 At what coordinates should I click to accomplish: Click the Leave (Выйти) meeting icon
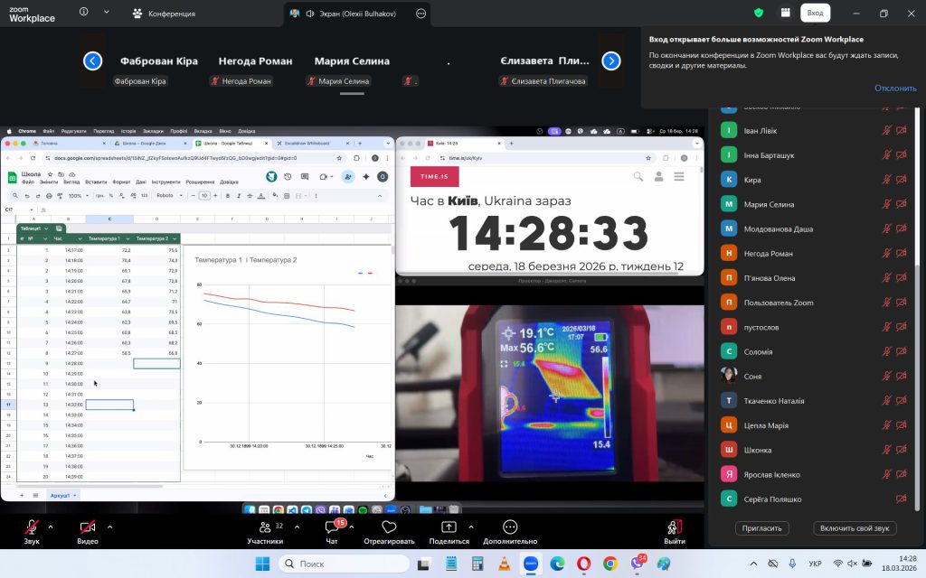674,527
